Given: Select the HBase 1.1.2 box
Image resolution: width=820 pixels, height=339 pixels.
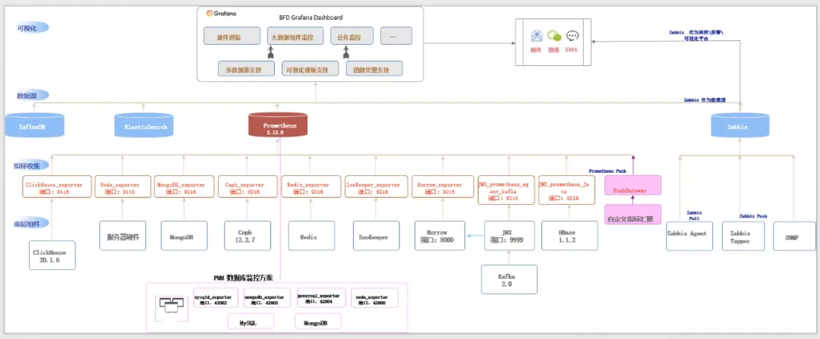Looking at the screenshot, I should tap(569, 237).
